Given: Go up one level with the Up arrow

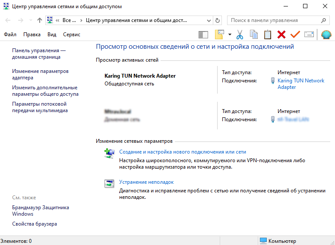Looking at the screenshot, I should [x=40, y=20].
